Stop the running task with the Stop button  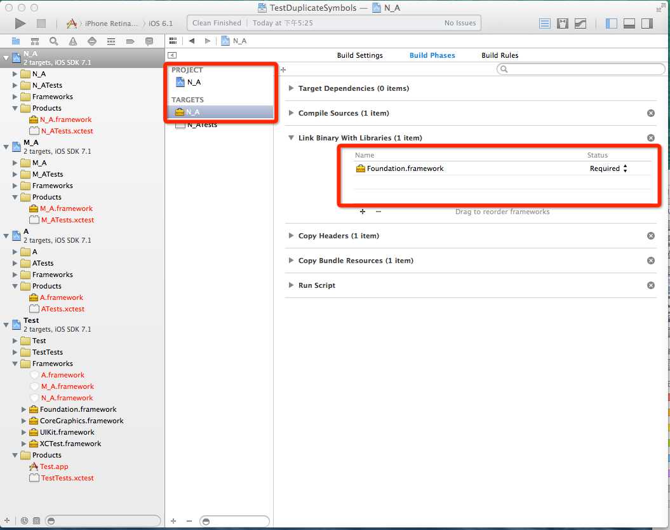tap(41, 23)
